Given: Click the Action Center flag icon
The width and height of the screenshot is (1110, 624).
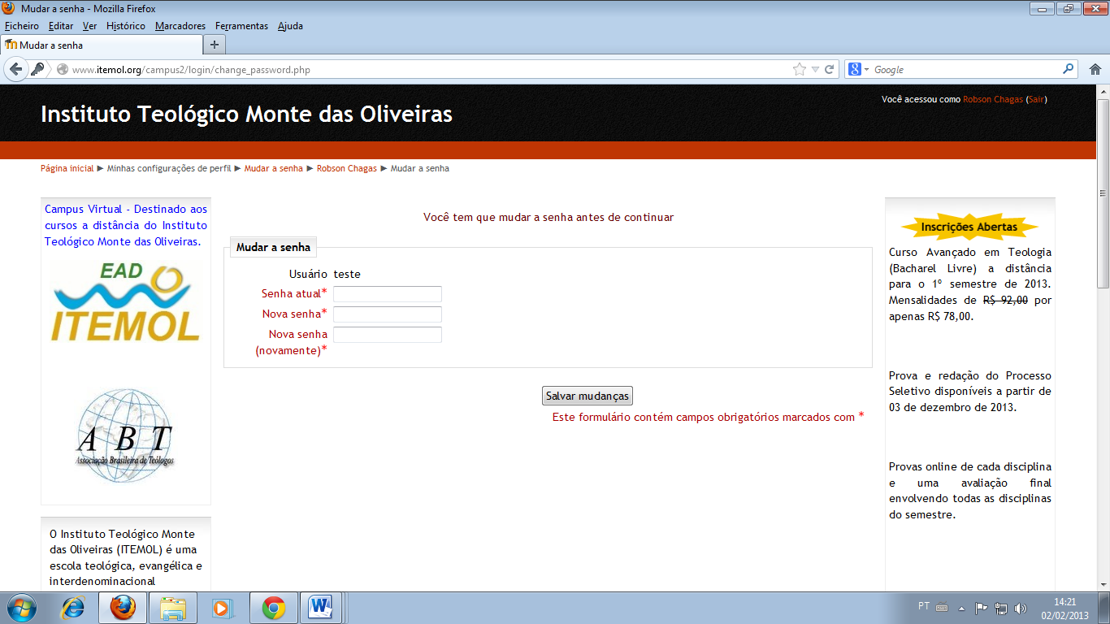Looking at the screenshot, I should click(x=981, y=608).
